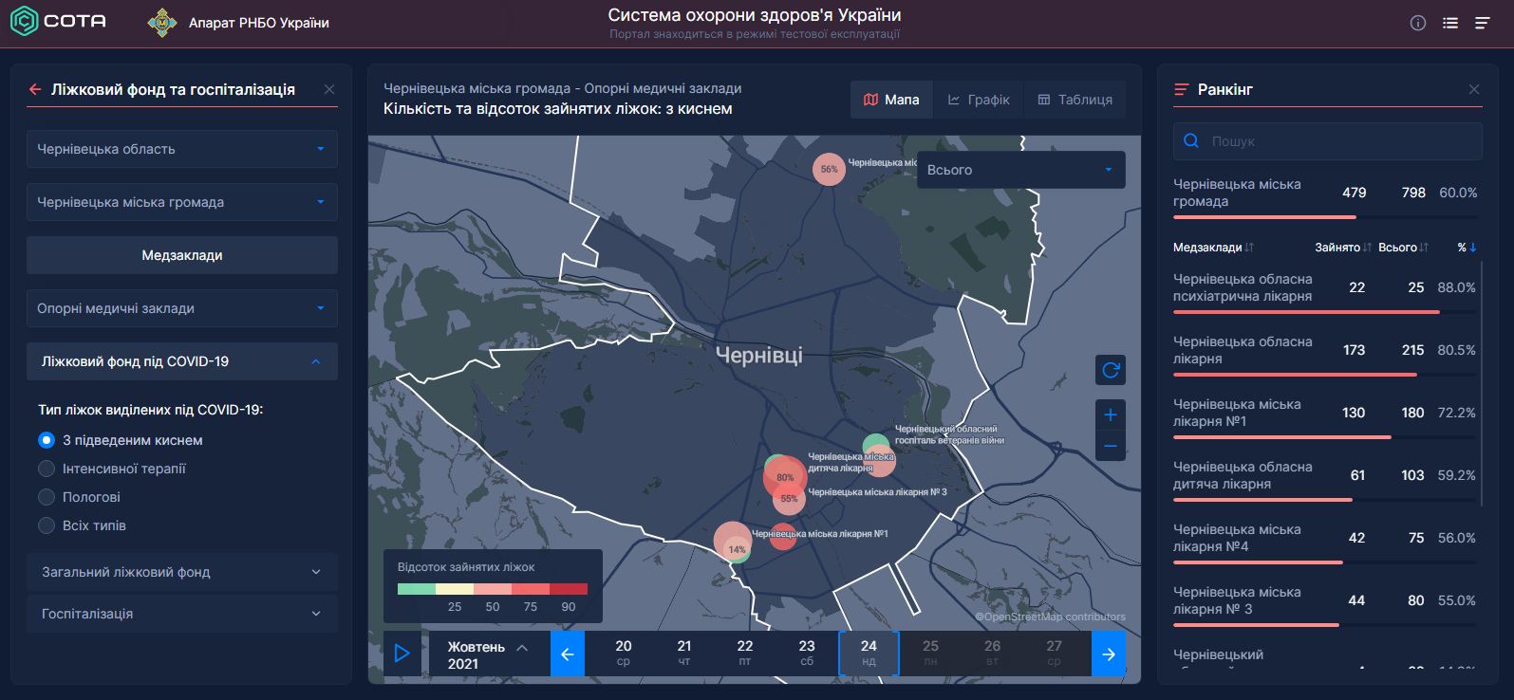Select the Пологові bed type option
1514x700 pixels.
(47, 497)
